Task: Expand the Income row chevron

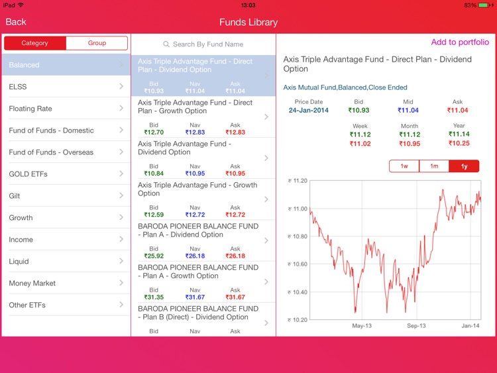Action: click(x=121, y=239)
